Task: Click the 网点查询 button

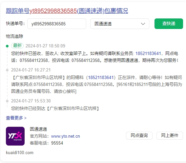Action: coord(139,135)
